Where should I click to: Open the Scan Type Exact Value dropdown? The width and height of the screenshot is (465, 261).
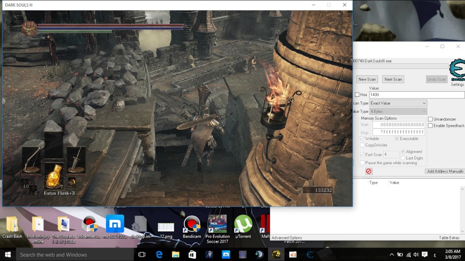tap(398, 103)
